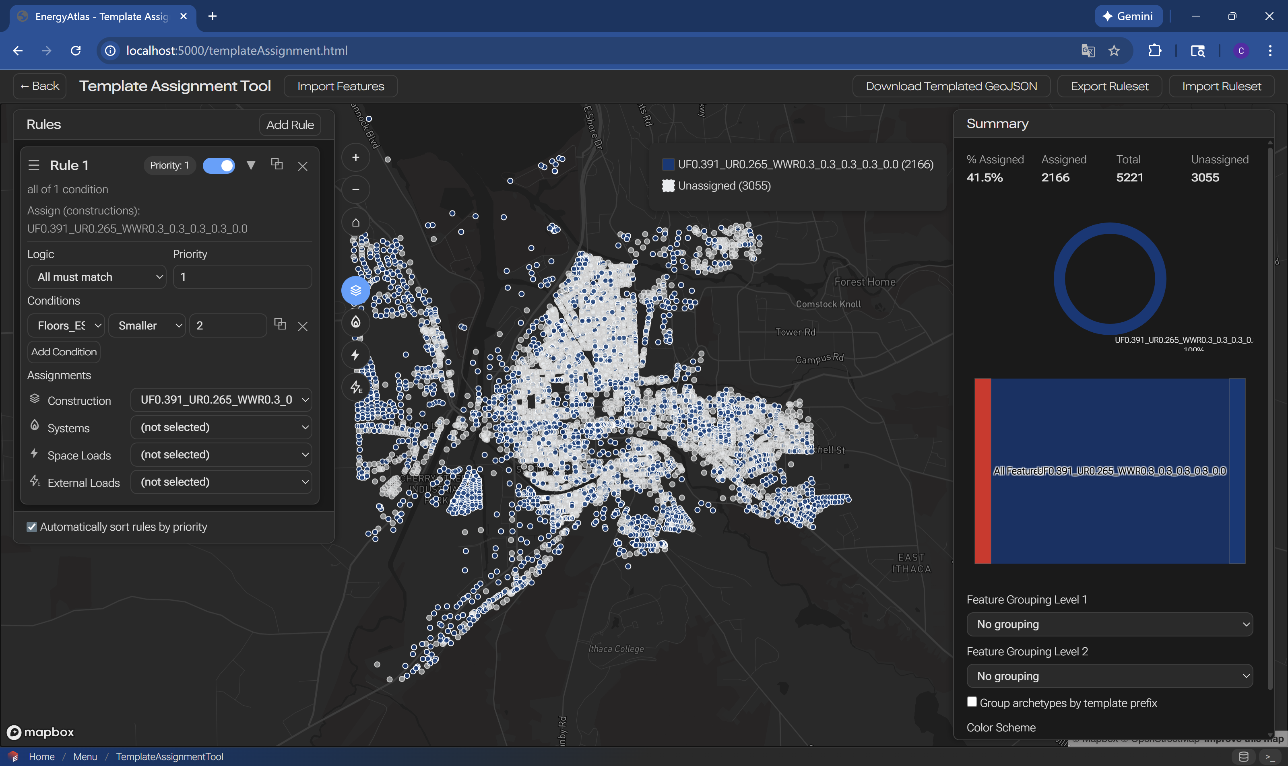Open Feature Grouping Level 1 dropdown

click(1109, 624)
